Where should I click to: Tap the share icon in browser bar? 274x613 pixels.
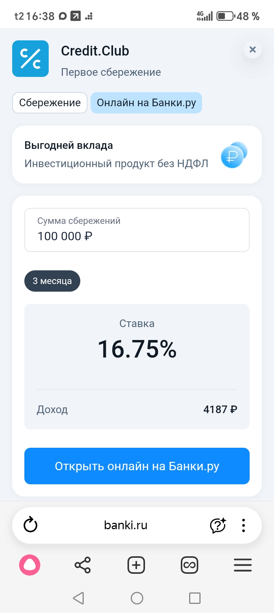83,565
